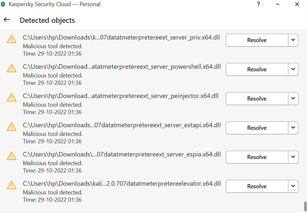This screenshot has height=213, width=307.
Task: Resolve the server_espia.x64.dll detection
Action: pyautogui.click(x=257, y=157)
